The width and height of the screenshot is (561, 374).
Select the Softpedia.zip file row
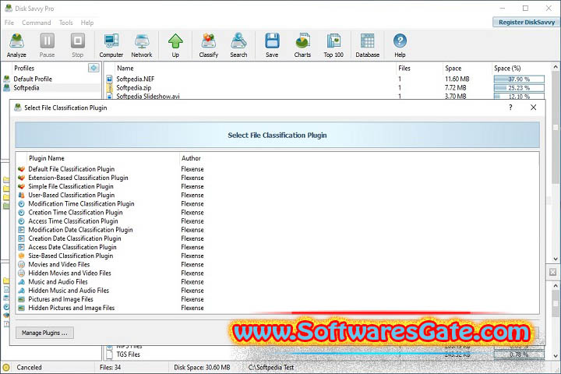tap(325, 88)
